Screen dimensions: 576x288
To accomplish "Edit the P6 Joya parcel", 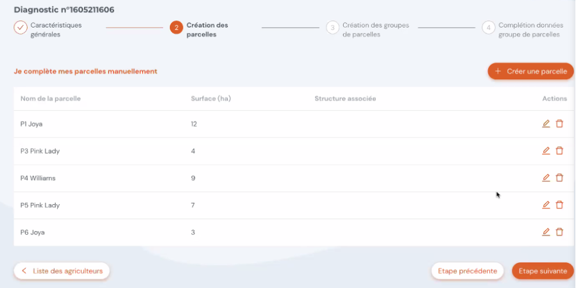I will (x=546, y=232).
